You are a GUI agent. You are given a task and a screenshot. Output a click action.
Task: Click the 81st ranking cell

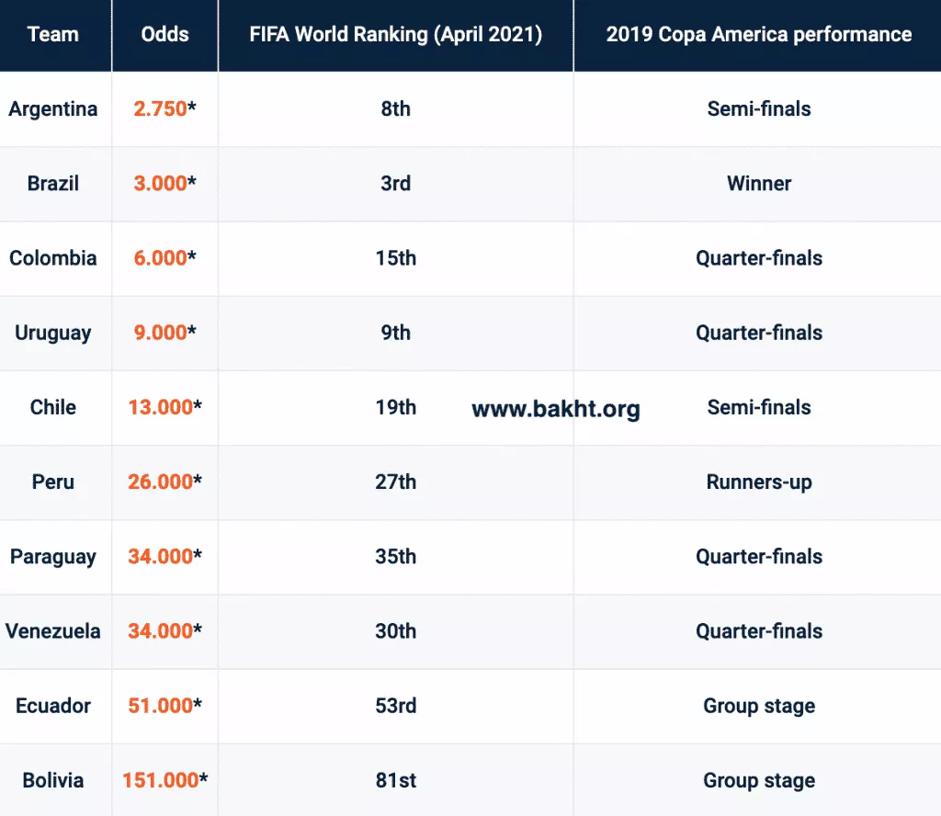395,780
